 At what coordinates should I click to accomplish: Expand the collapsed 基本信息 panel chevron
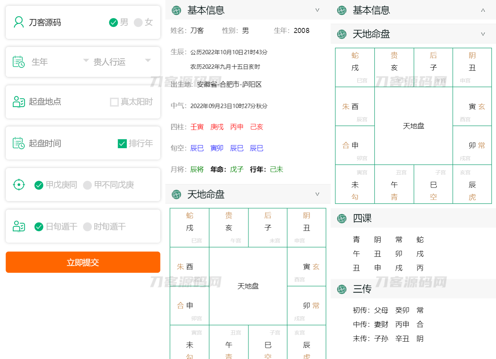483,11
